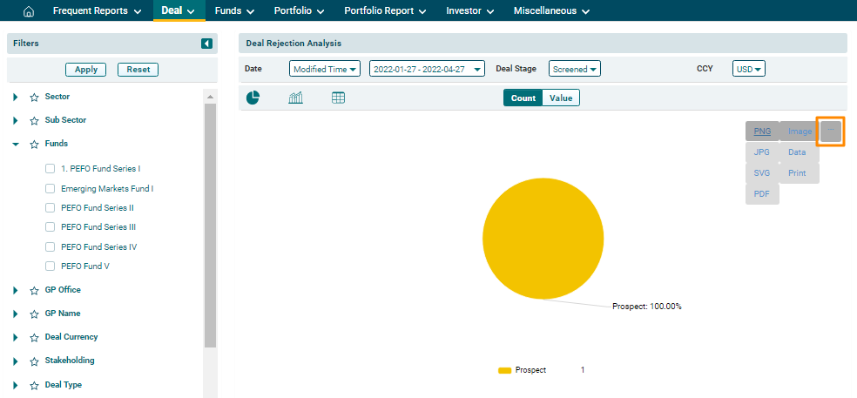Export the chart as PDF
Screen dimensions: 857x398
pyautogui.click(x=762, y=194)
